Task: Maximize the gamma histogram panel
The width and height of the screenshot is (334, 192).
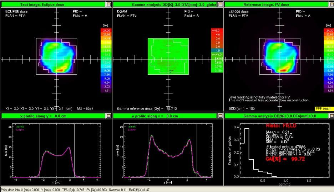Action: pyautogui.click(x=332, y=116)
